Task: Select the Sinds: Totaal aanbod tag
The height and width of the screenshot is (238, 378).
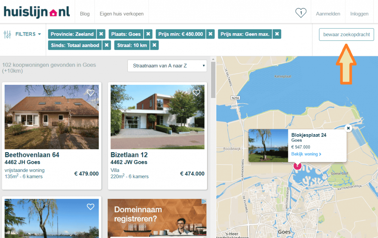Action: (x=75, y=45)
